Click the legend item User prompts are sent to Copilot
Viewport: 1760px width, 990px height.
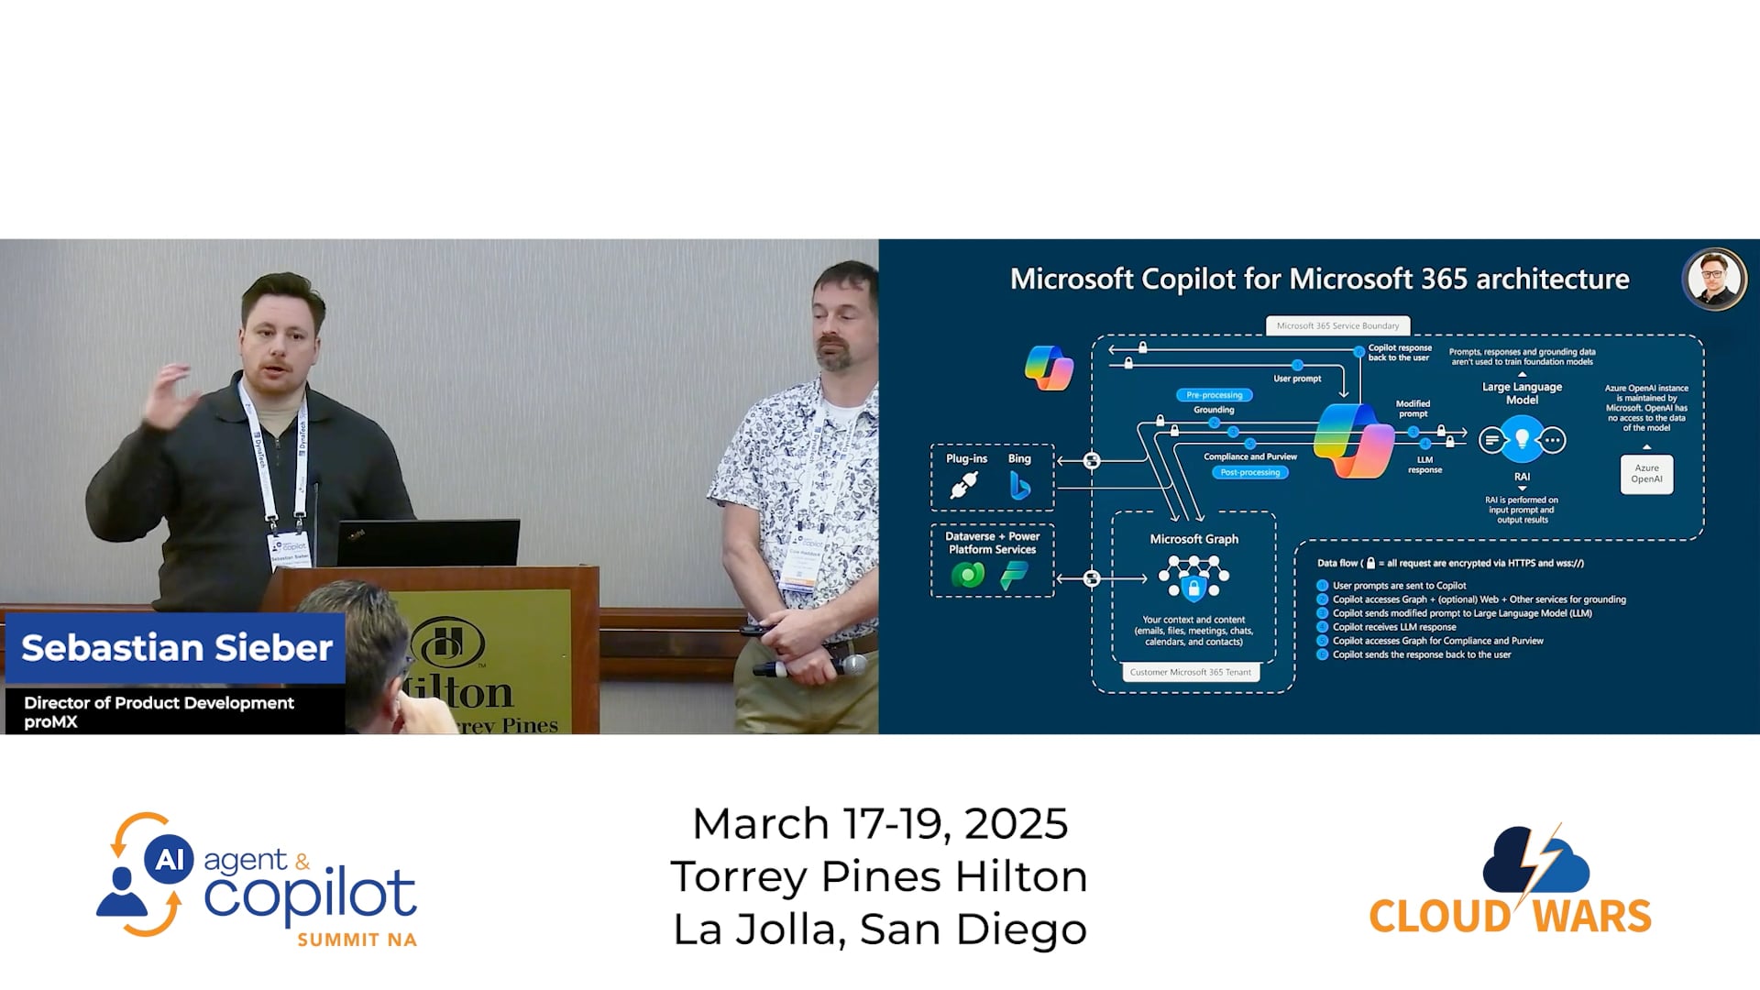click(1399, 586)
